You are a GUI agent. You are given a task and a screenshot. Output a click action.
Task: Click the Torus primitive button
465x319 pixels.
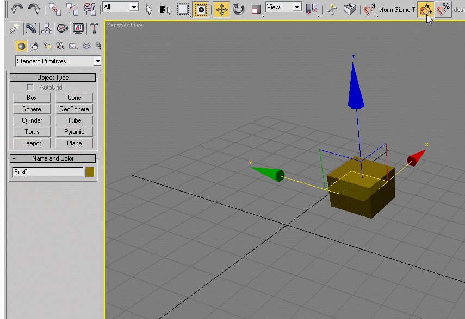[x=32, y=132]
